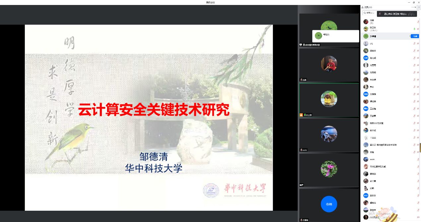Open the more options ellipsis in members panel
421x222 pixels.
[x=413, y=7]
